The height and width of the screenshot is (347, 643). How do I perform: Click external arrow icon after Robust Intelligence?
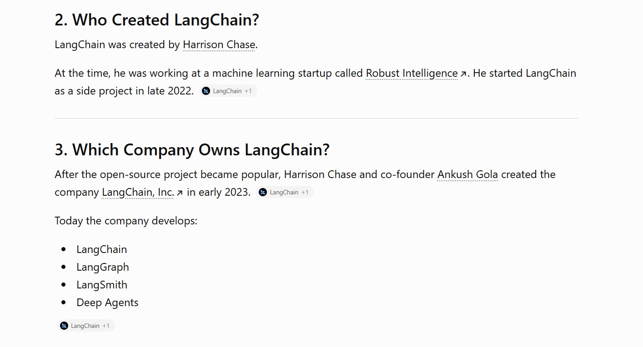463,74
